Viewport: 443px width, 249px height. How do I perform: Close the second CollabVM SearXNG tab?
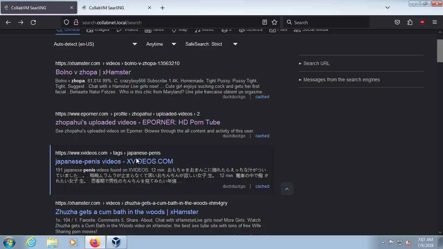(x=150, y=8)
